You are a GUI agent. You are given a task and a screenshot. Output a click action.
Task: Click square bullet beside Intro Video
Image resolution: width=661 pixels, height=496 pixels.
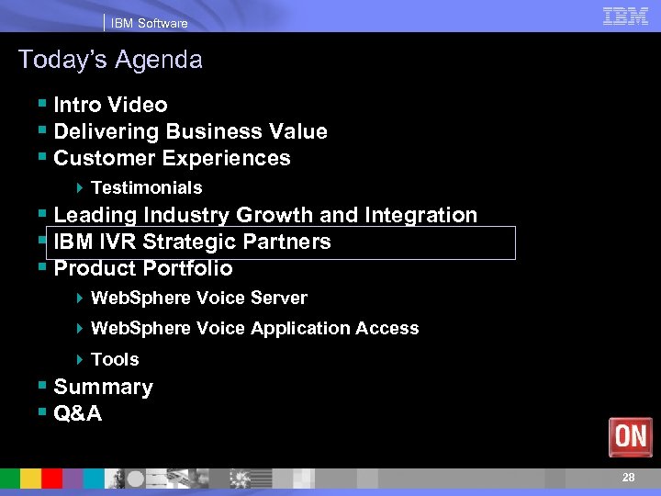pos(42,103)
